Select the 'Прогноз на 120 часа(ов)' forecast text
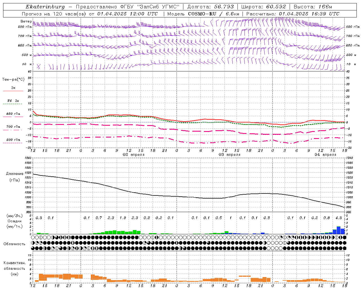This screenshot has width=361, height=288. 54,14
